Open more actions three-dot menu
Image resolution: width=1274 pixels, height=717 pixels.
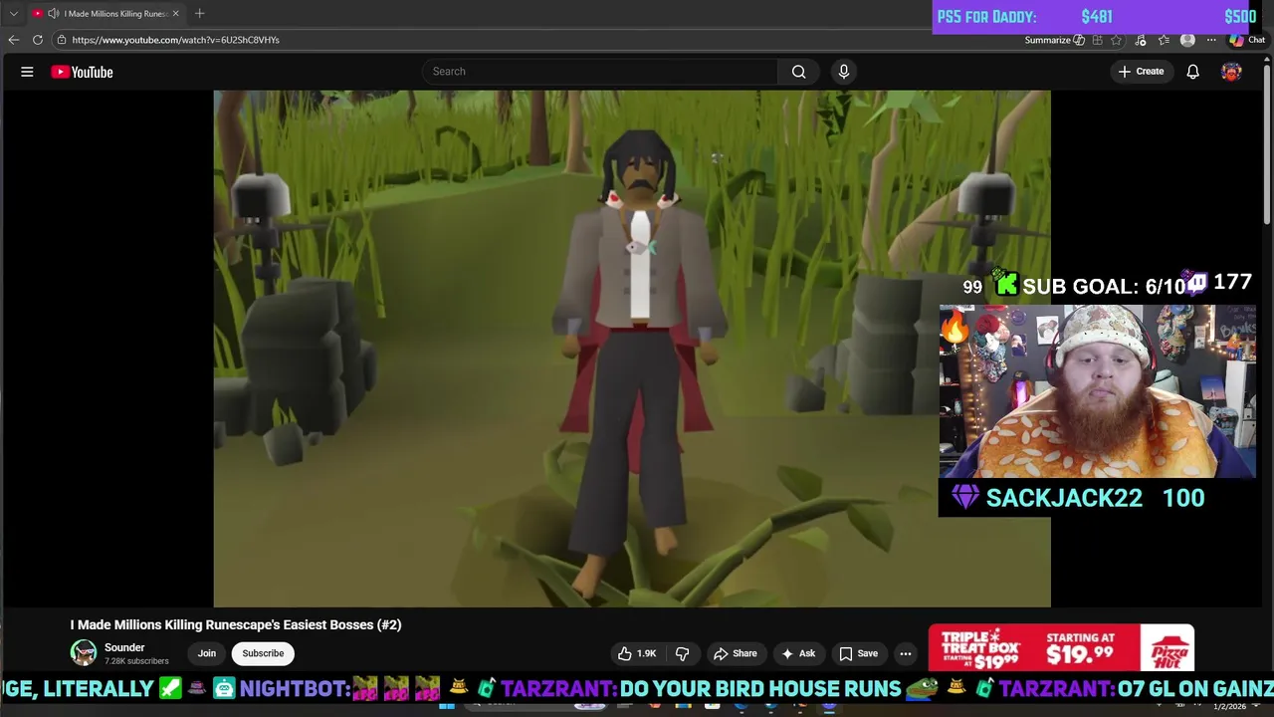pos(905,653)
